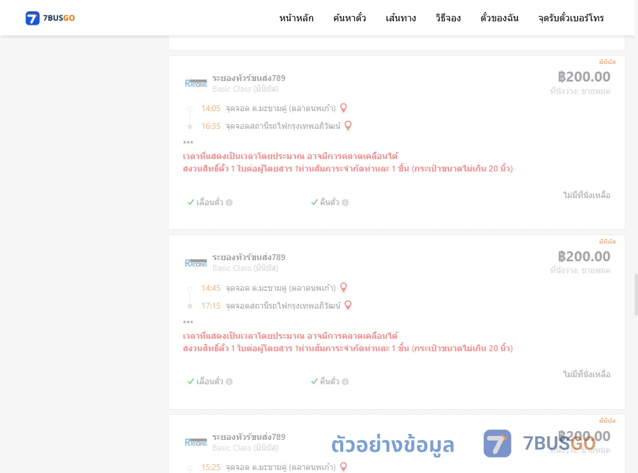Click the คืนตั๋ว checkmark in the 14:45 card
Viewport: 638px width, 473px height.
314,381
